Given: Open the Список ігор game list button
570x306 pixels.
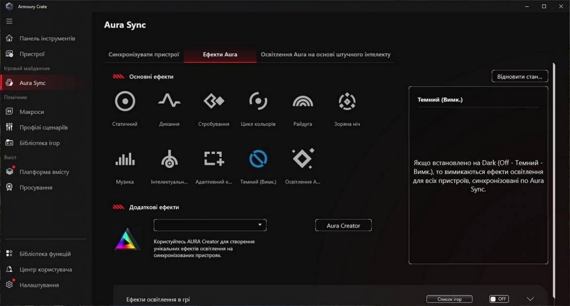Looking at the screenshot, I should point(449,299).
